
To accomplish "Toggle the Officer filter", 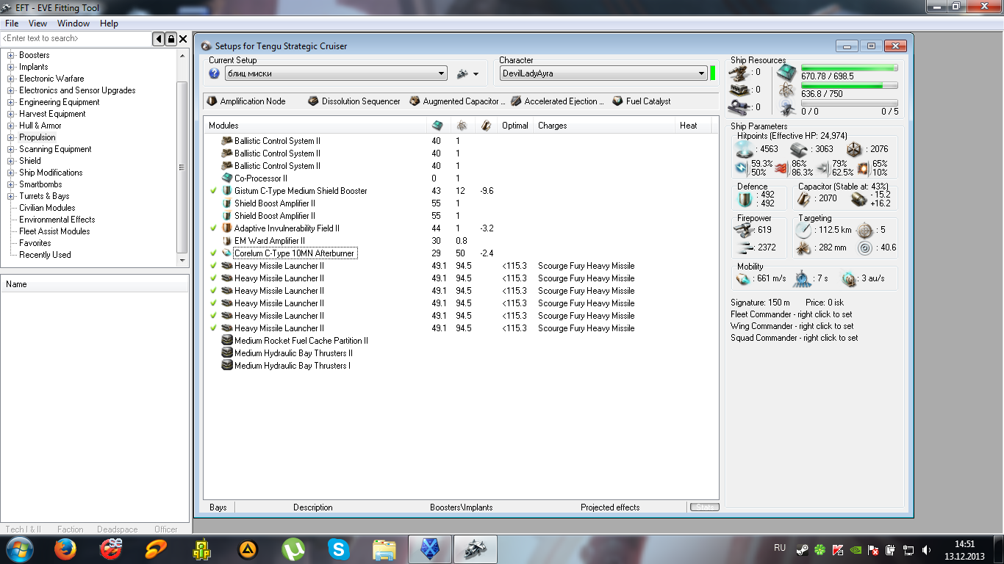I will [x=166, y=529].
